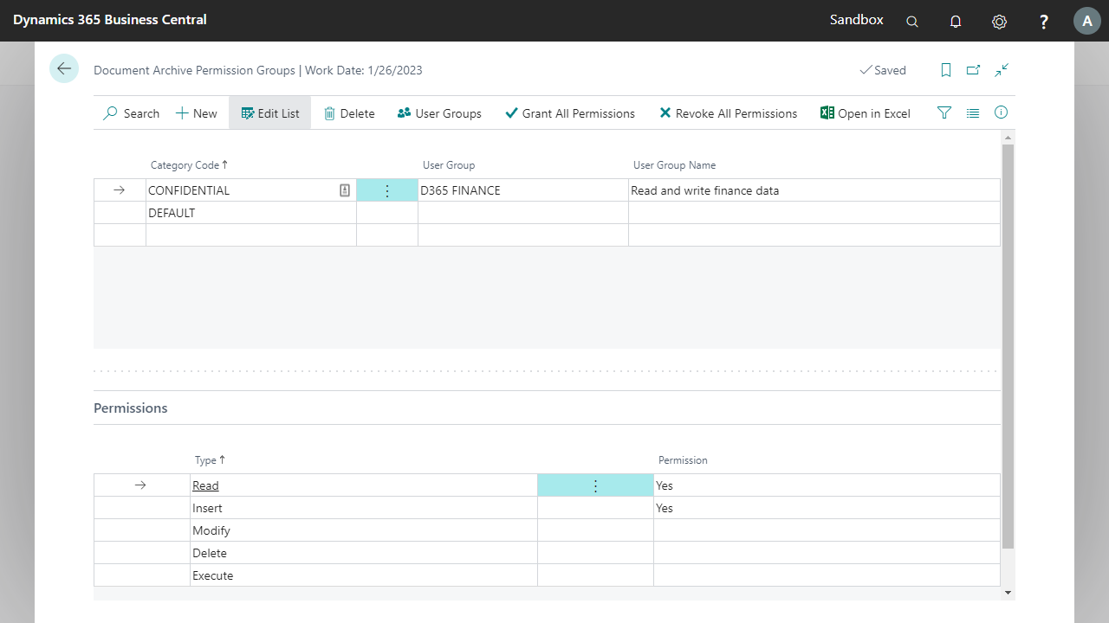This screenshot has width=1109, height=623.
Task: Click the help question mark icon
Action: (1044, 22)
